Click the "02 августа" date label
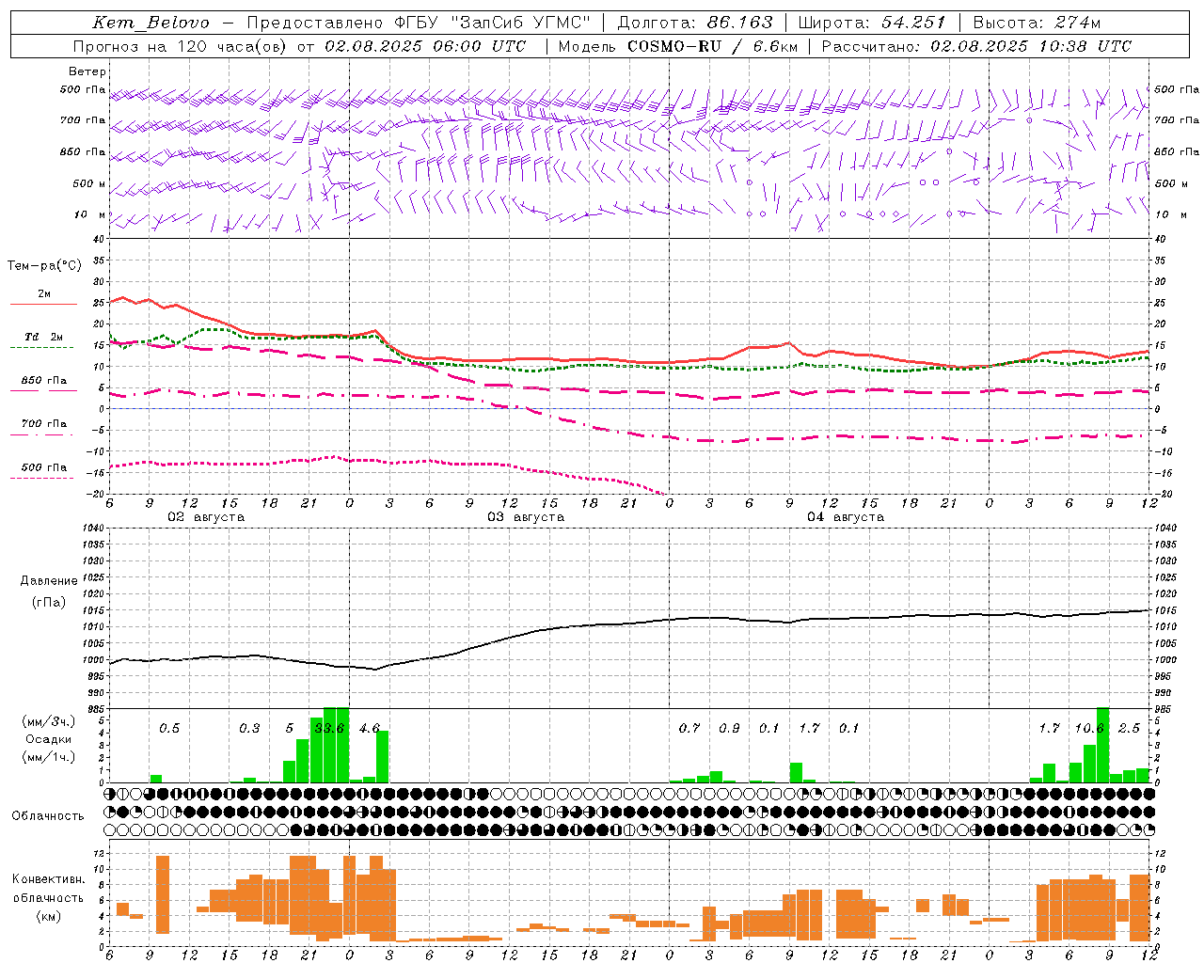The image size is (1204, 963). tap(206, 517)
